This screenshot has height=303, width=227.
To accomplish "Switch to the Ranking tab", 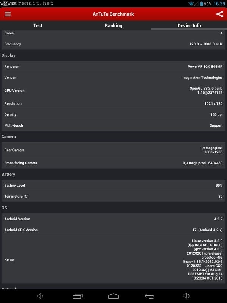I will click(113, 26).
